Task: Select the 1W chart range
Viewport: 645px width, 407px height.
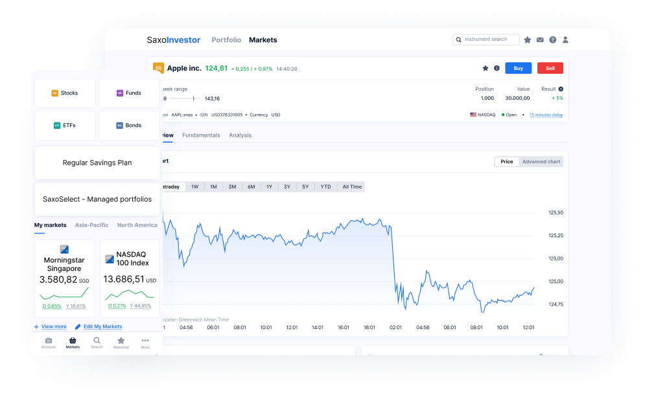Action: [194, 187]
